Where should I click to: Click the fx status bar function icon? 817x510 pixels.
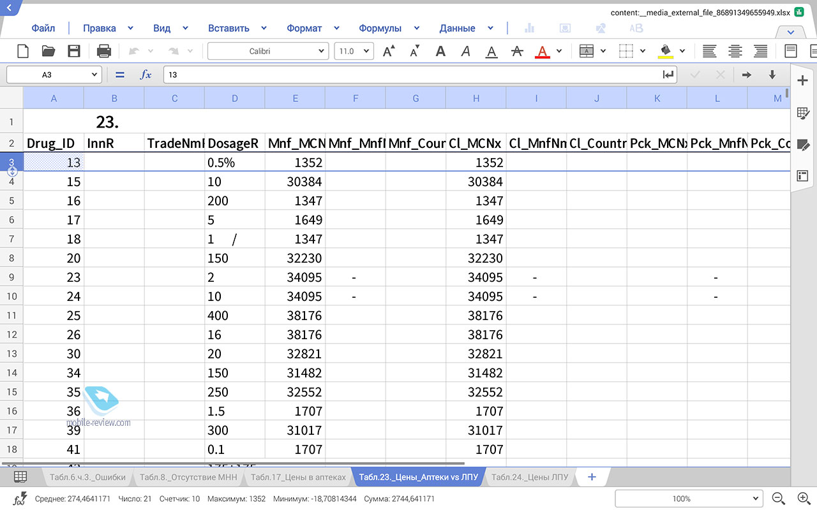[x=20, y=499]
